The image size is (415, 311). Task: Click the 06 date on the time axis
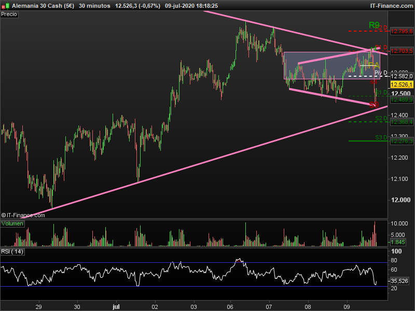pos(230,307)
